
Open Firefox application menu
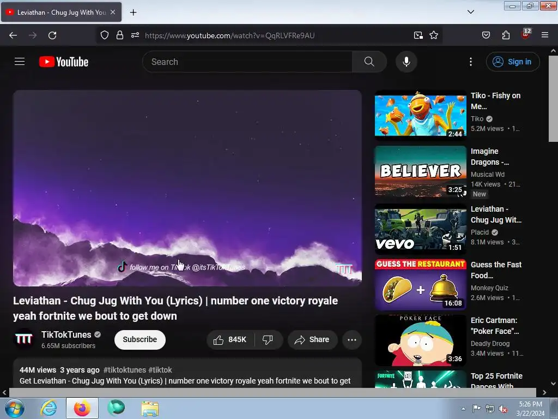tap(544, 35)
